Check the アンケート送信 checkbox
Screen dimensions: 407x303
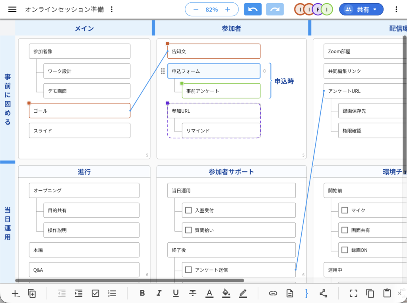click(188, 270)
